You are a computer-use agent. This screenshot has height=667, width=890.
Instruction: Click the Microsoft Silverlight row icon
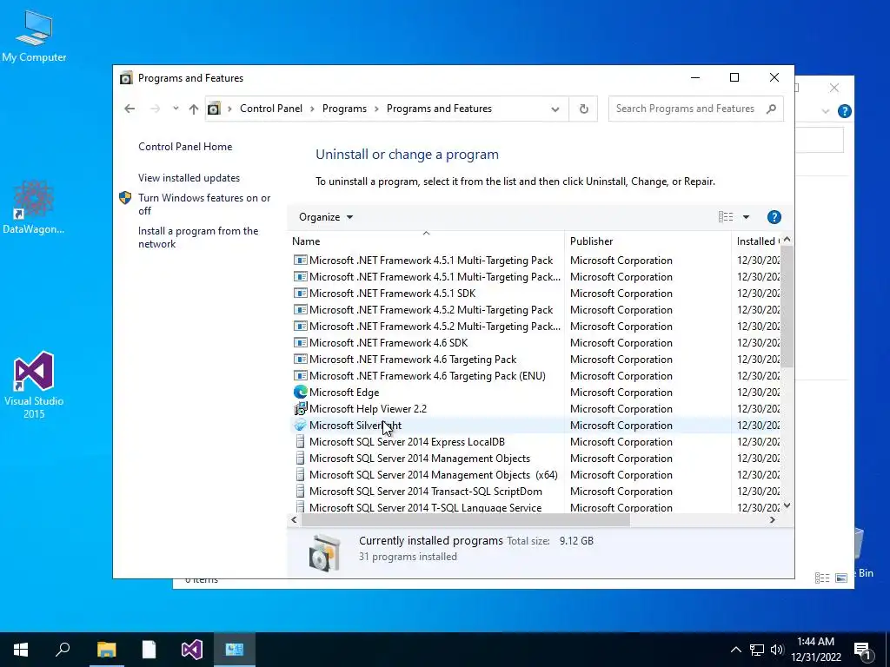(300, 425)
